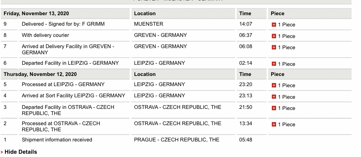
Task: Click Shipment information received entry
Action: tap(57, 140)
